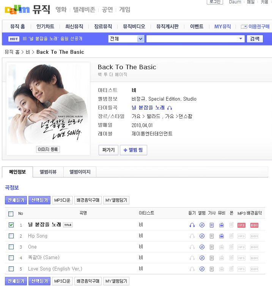Open 인기차트 menu item
Screen dimensions: 272x286
(x=45, y=26)
